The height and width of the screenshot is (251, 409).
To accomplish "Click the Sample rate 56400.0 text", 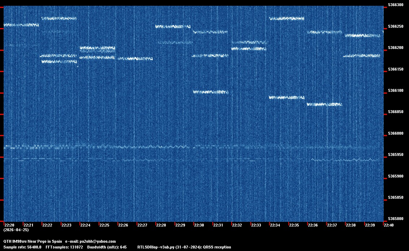I will [x=22, y=247].
